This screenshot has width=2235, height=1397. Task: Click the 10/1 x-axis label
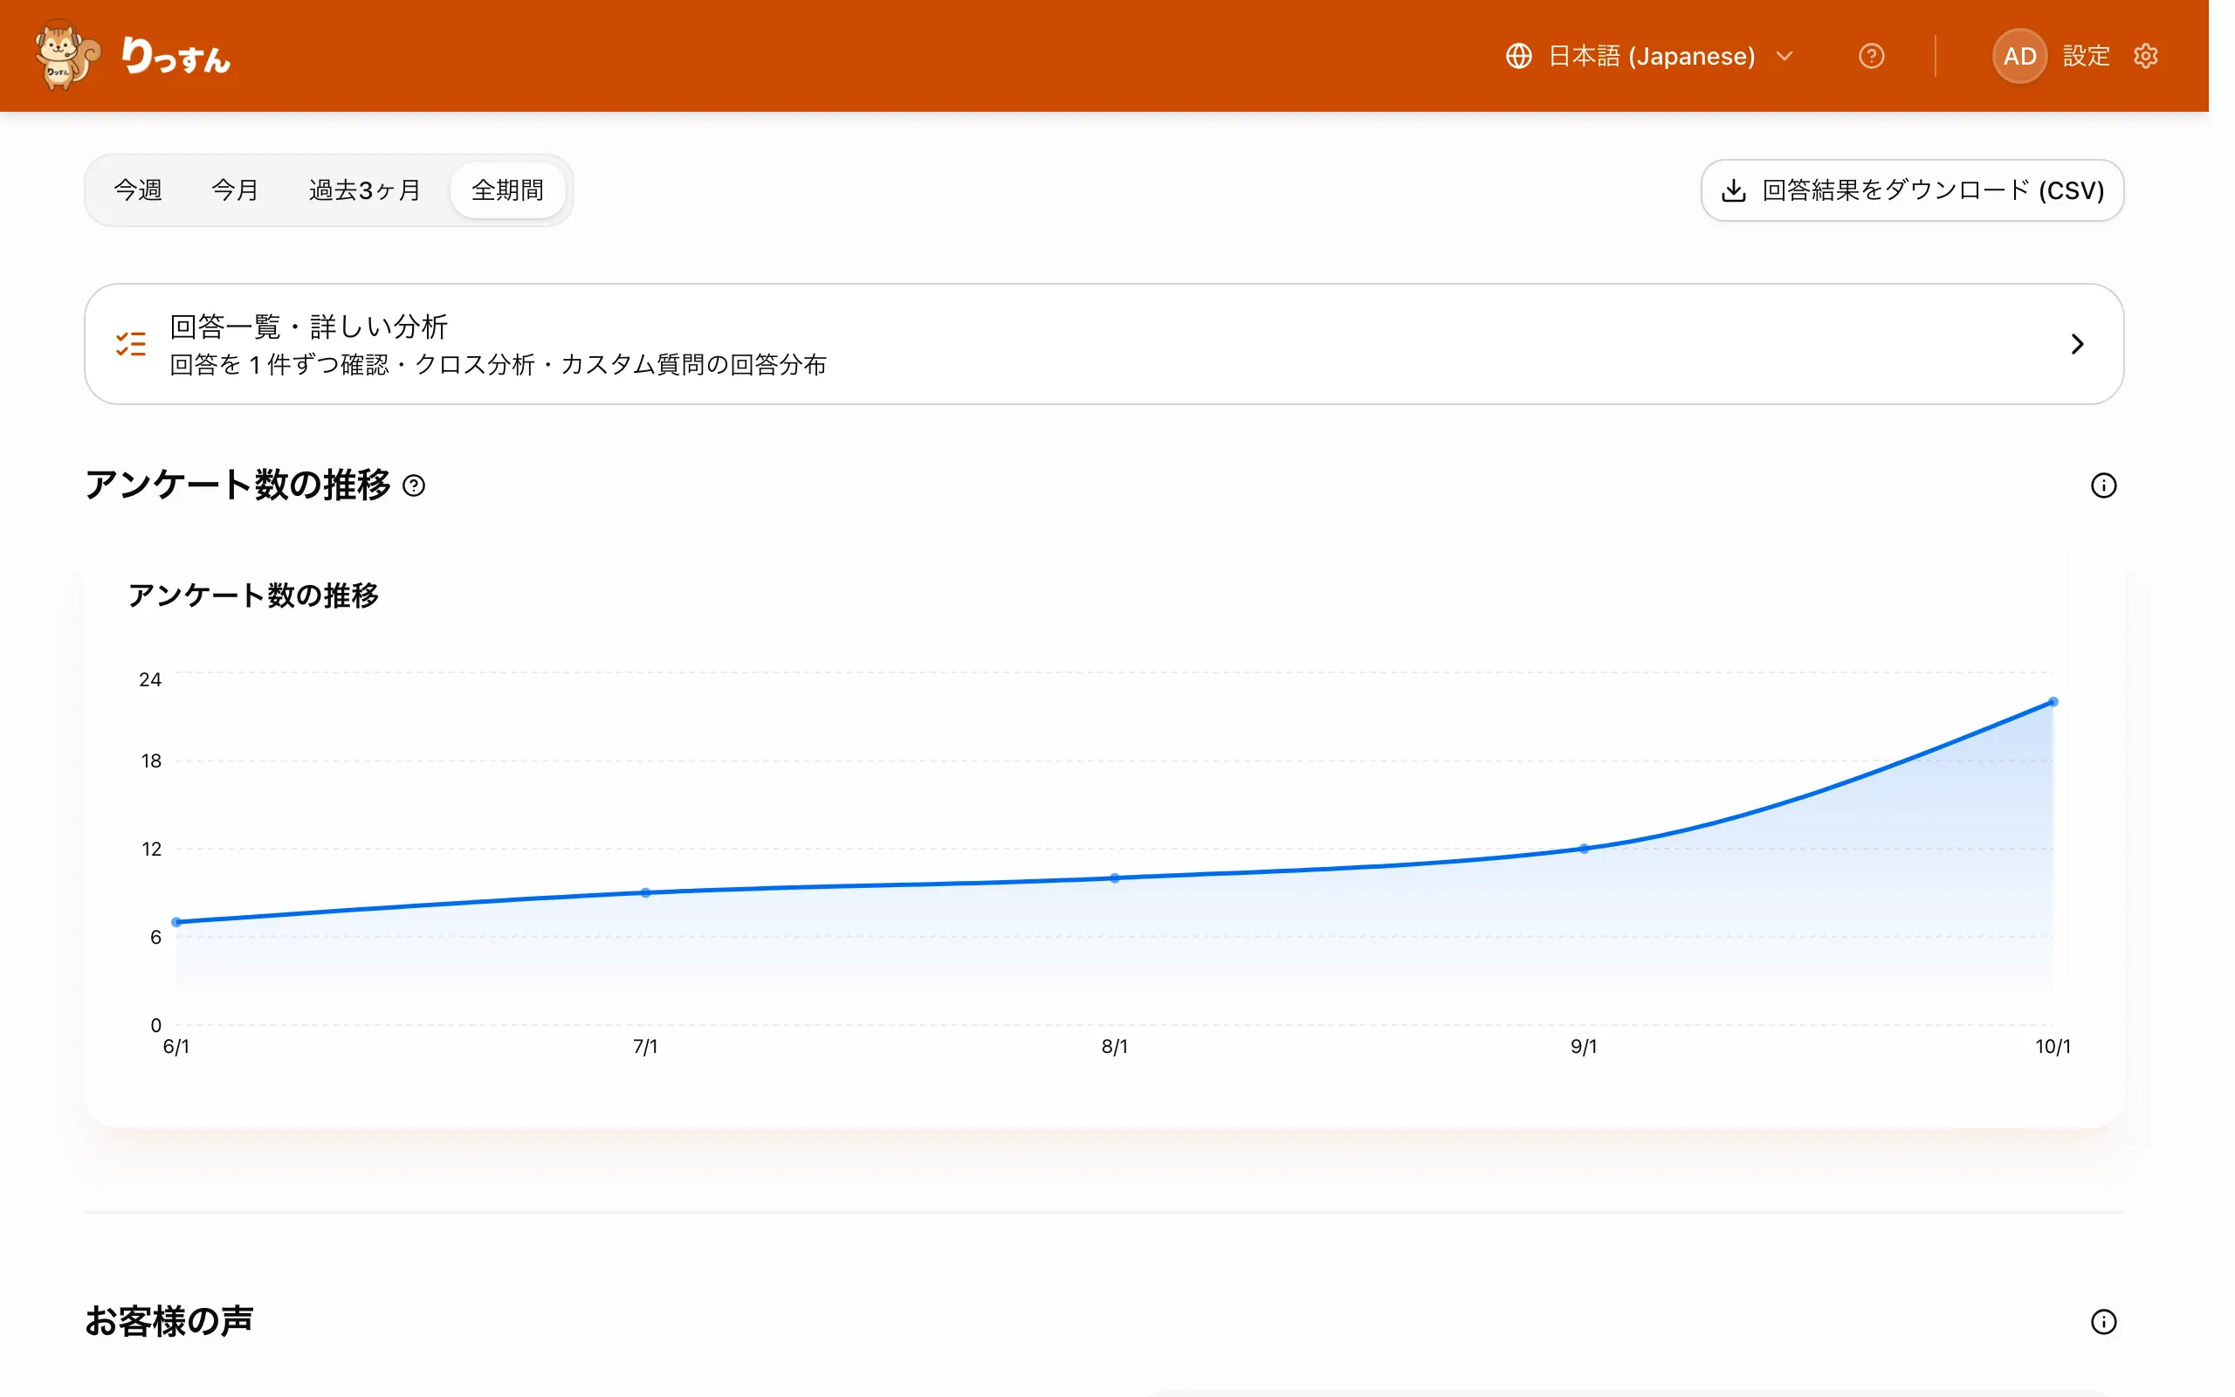coord(2053,1047)
